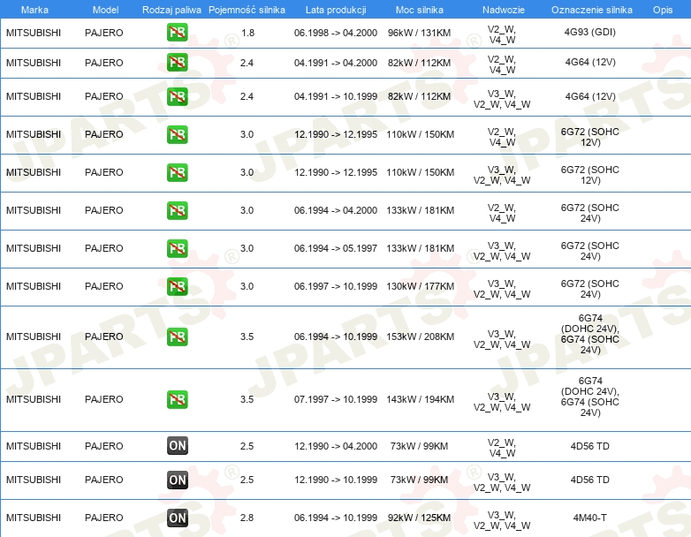Select the Moc silnika column header
Viewport: 691px width, 537px height.
(420, 8)
